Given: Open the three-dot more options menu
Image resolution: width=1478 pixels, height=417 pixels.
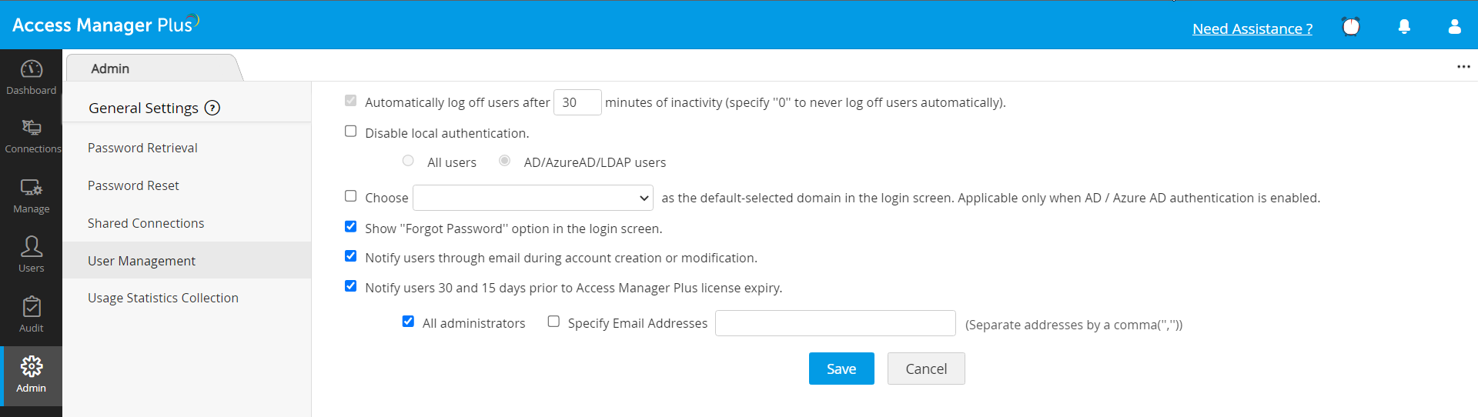Looking at the screenshot, I should click(x=1463, y=67).
